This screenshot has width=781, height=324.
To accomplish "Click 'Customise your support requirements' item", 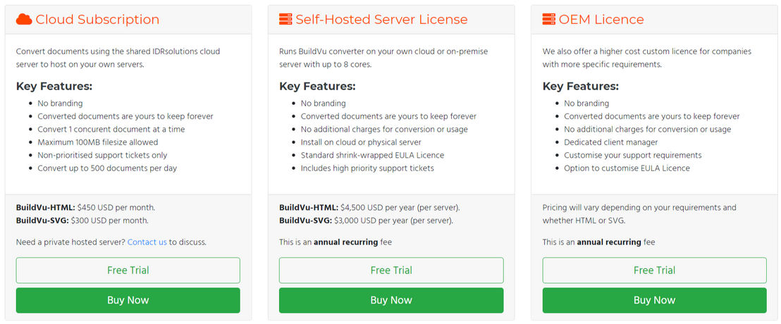I will 632,155.
